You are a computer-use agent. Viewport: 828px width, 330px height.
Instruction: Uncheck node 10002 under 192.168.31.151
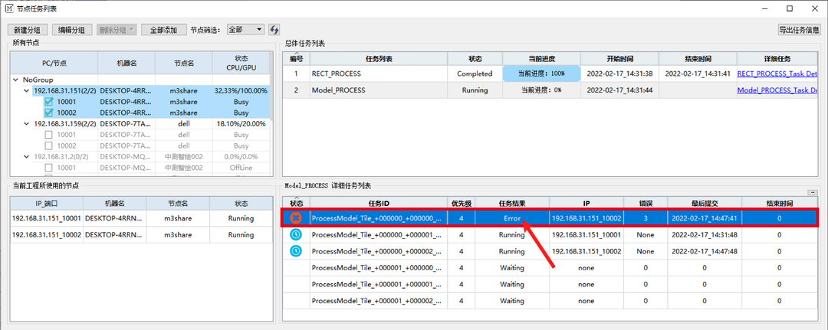point(49,113)
